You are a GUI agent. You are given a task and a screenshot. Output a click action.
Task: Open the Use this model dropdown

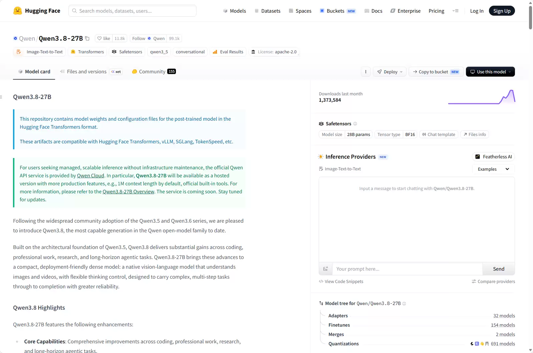(490, 72)
